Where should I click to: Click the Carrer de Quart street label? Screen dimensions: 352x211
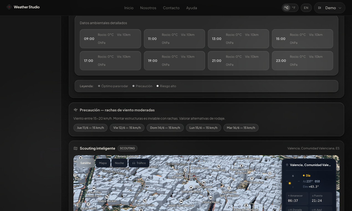(177, 164)
